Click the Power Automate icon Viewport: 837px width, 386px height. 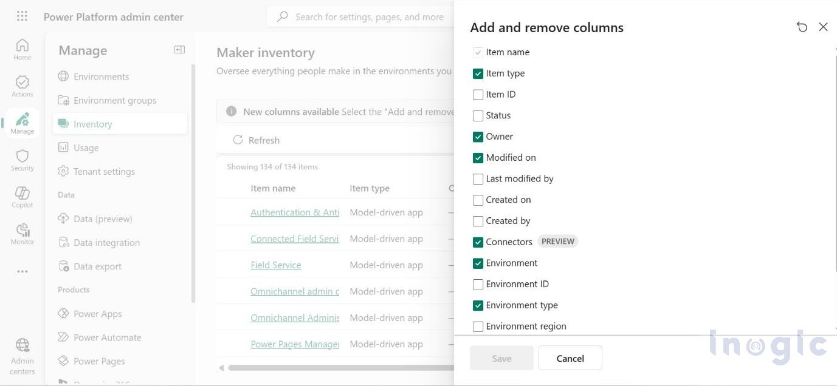pyautogui.click(x=63, y=337)
